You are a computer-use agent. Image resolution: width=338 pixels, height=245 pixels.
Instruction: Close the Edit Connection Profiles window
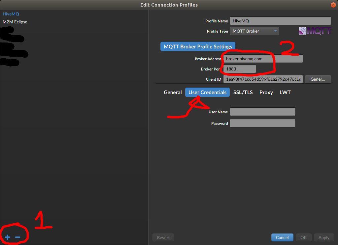pyautogui.click(x=333, y=5)
